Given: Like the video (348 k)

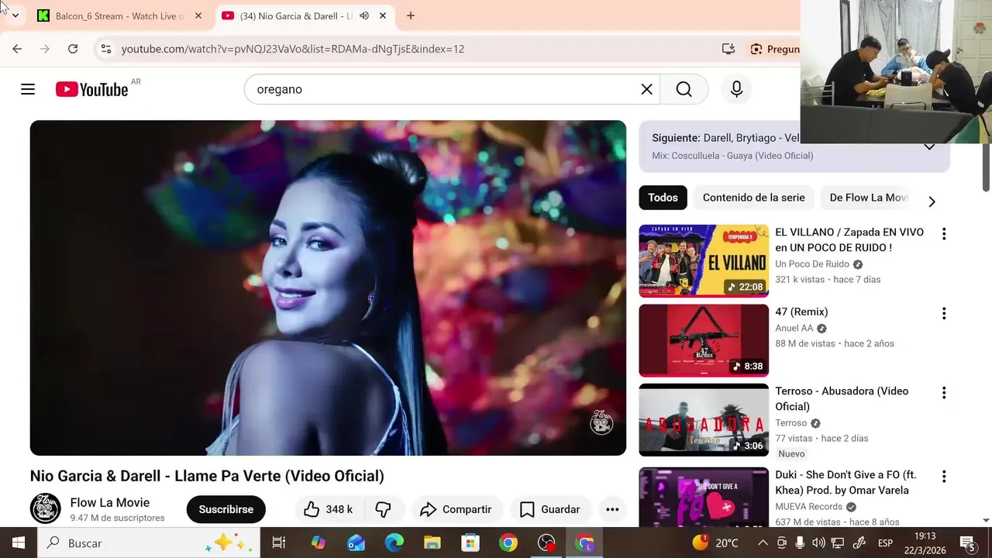Looking at the screenshot, I should pos(328,509).
